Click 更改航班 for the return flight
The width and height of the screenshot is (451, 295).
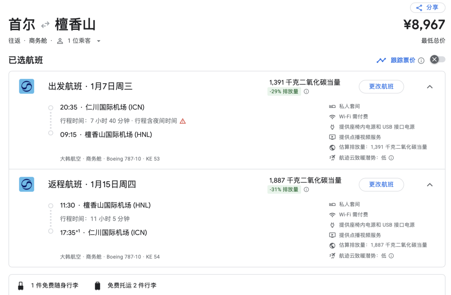(x=381, y=184)
